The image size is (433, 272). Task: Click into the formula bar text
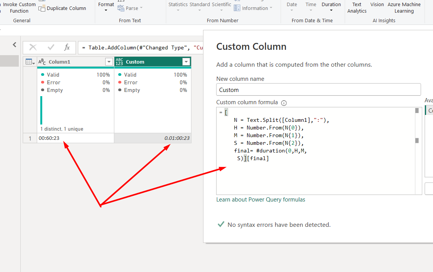point(142,48)
